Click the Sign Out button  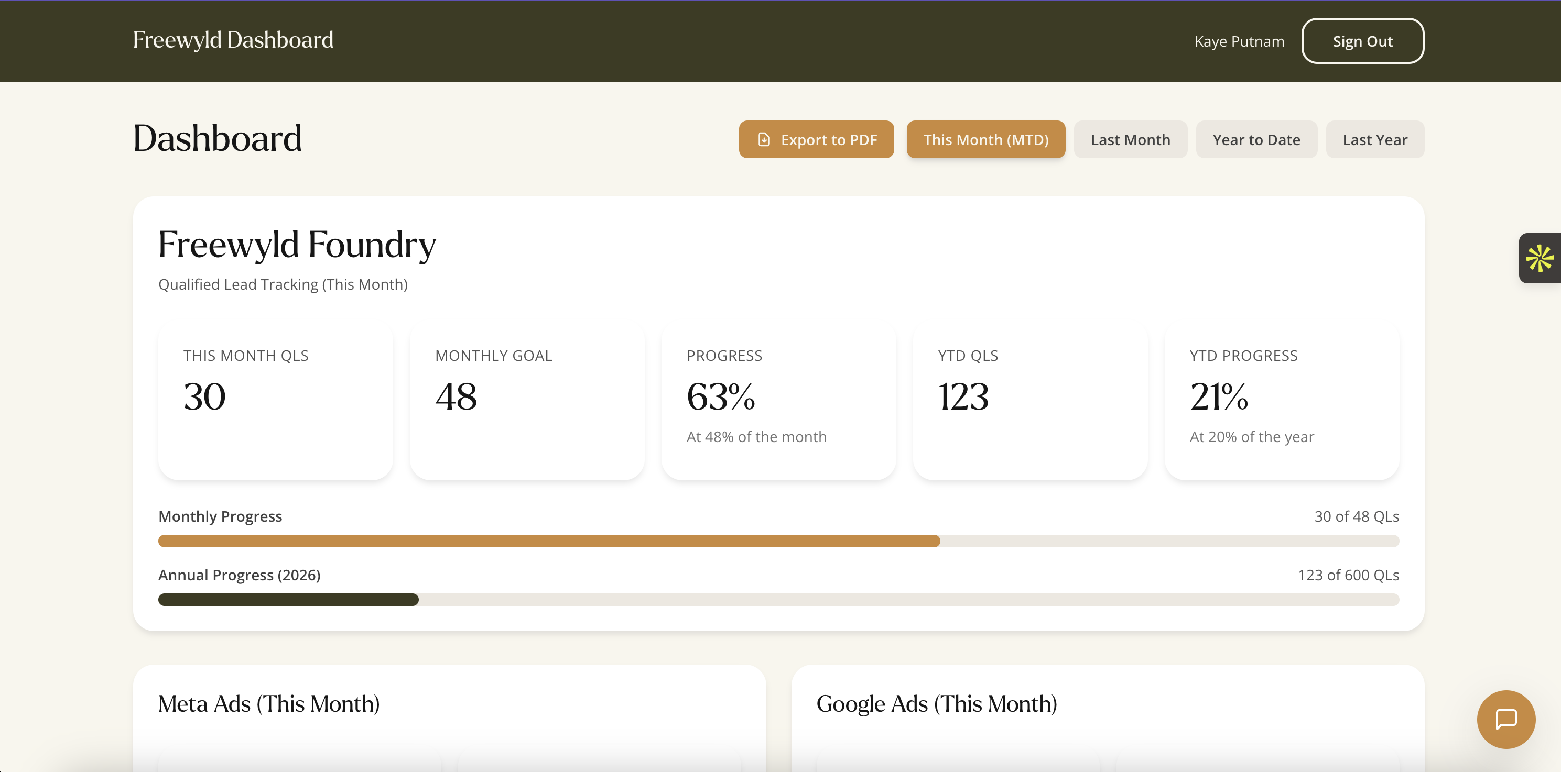point(1363,40)
